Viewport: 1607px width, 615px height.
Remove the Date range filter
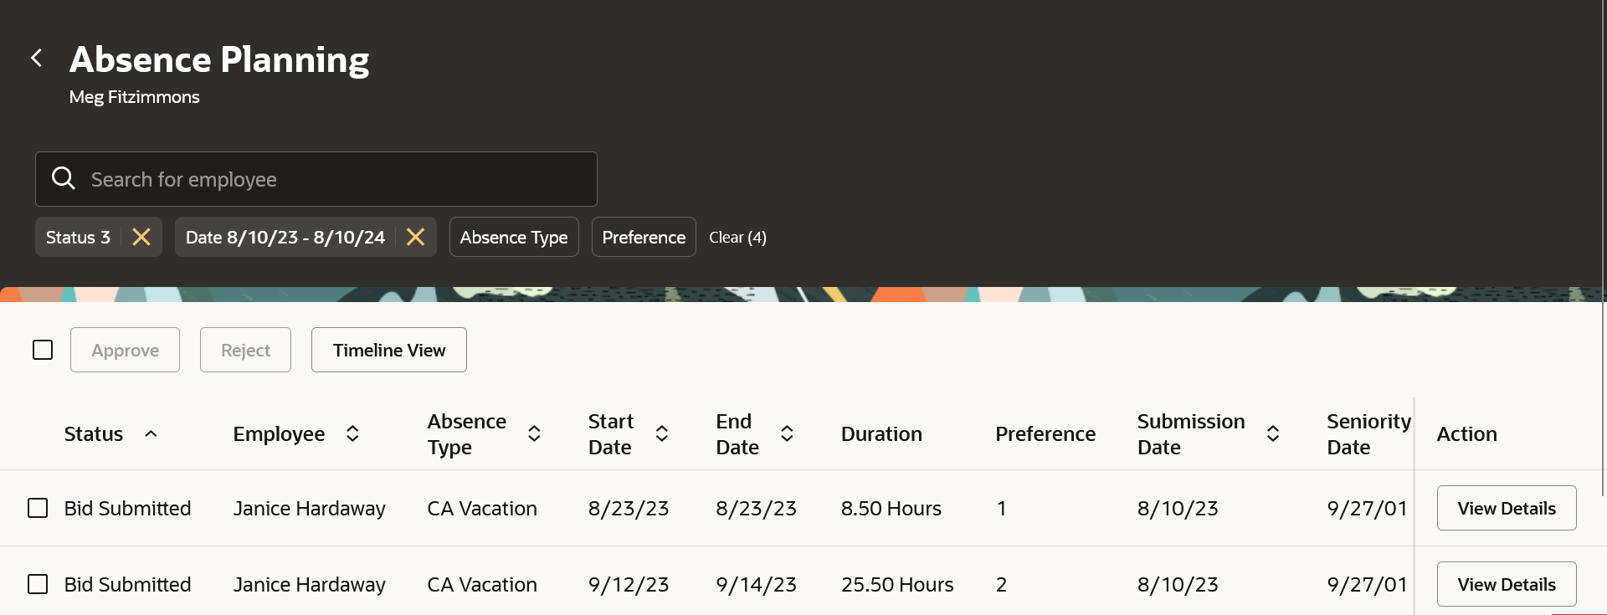tap(415, 238)
